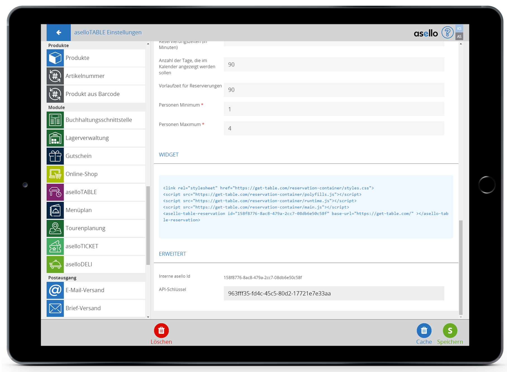Click the green Speichern button
Image resolution: width=507 pixels, height=372 pixels.
pyautogui.click(x=450, y=331)
